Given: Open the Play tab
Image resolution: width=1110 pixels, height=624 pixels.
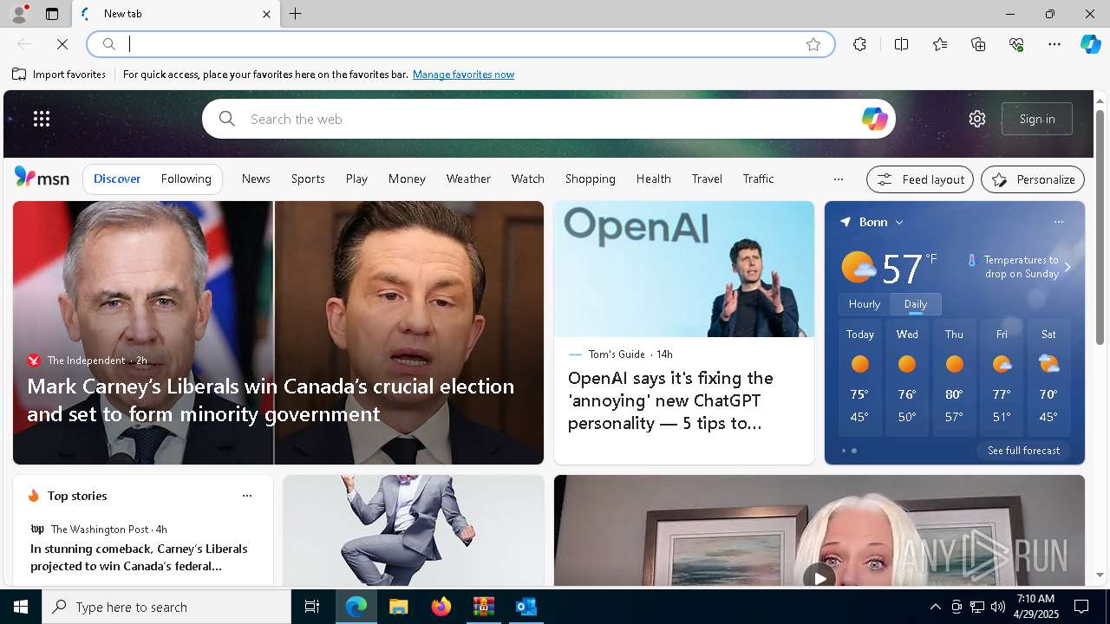Looking at the screenshot, I should coord(356,179).
